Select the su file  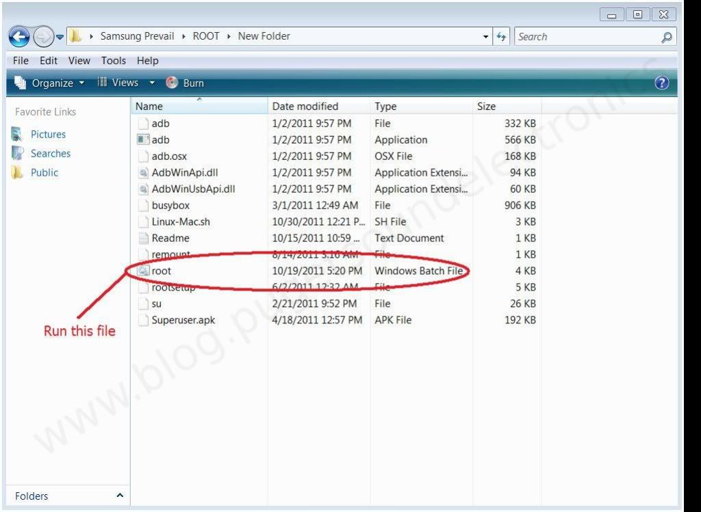point(157,304)
